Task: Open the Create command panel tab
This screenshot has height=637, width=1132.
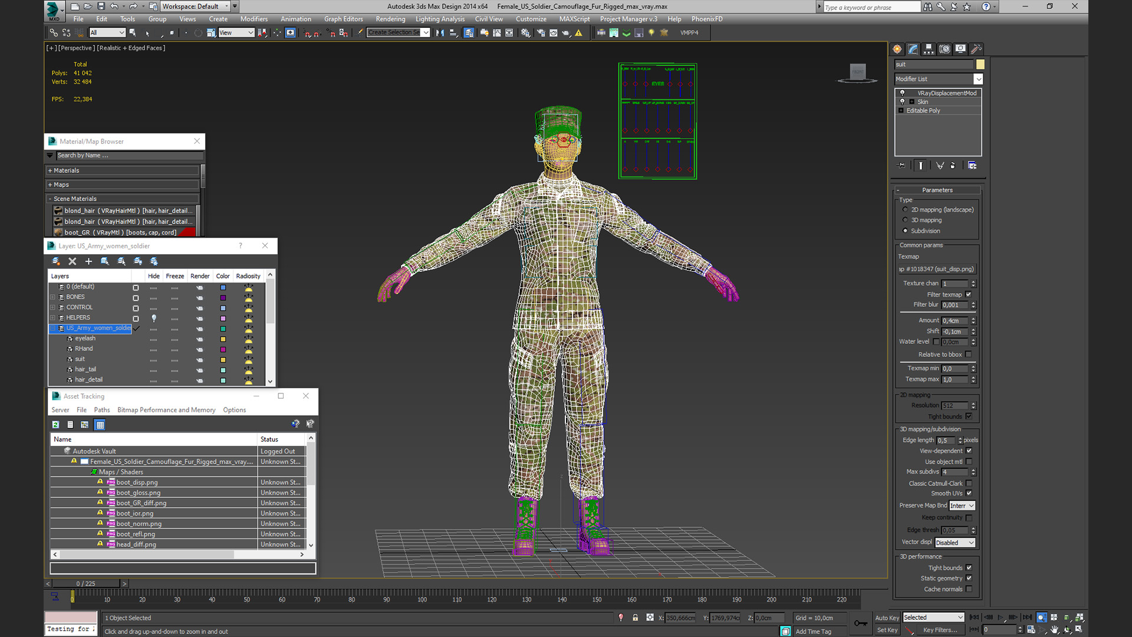Action: (x=897, y=49)
